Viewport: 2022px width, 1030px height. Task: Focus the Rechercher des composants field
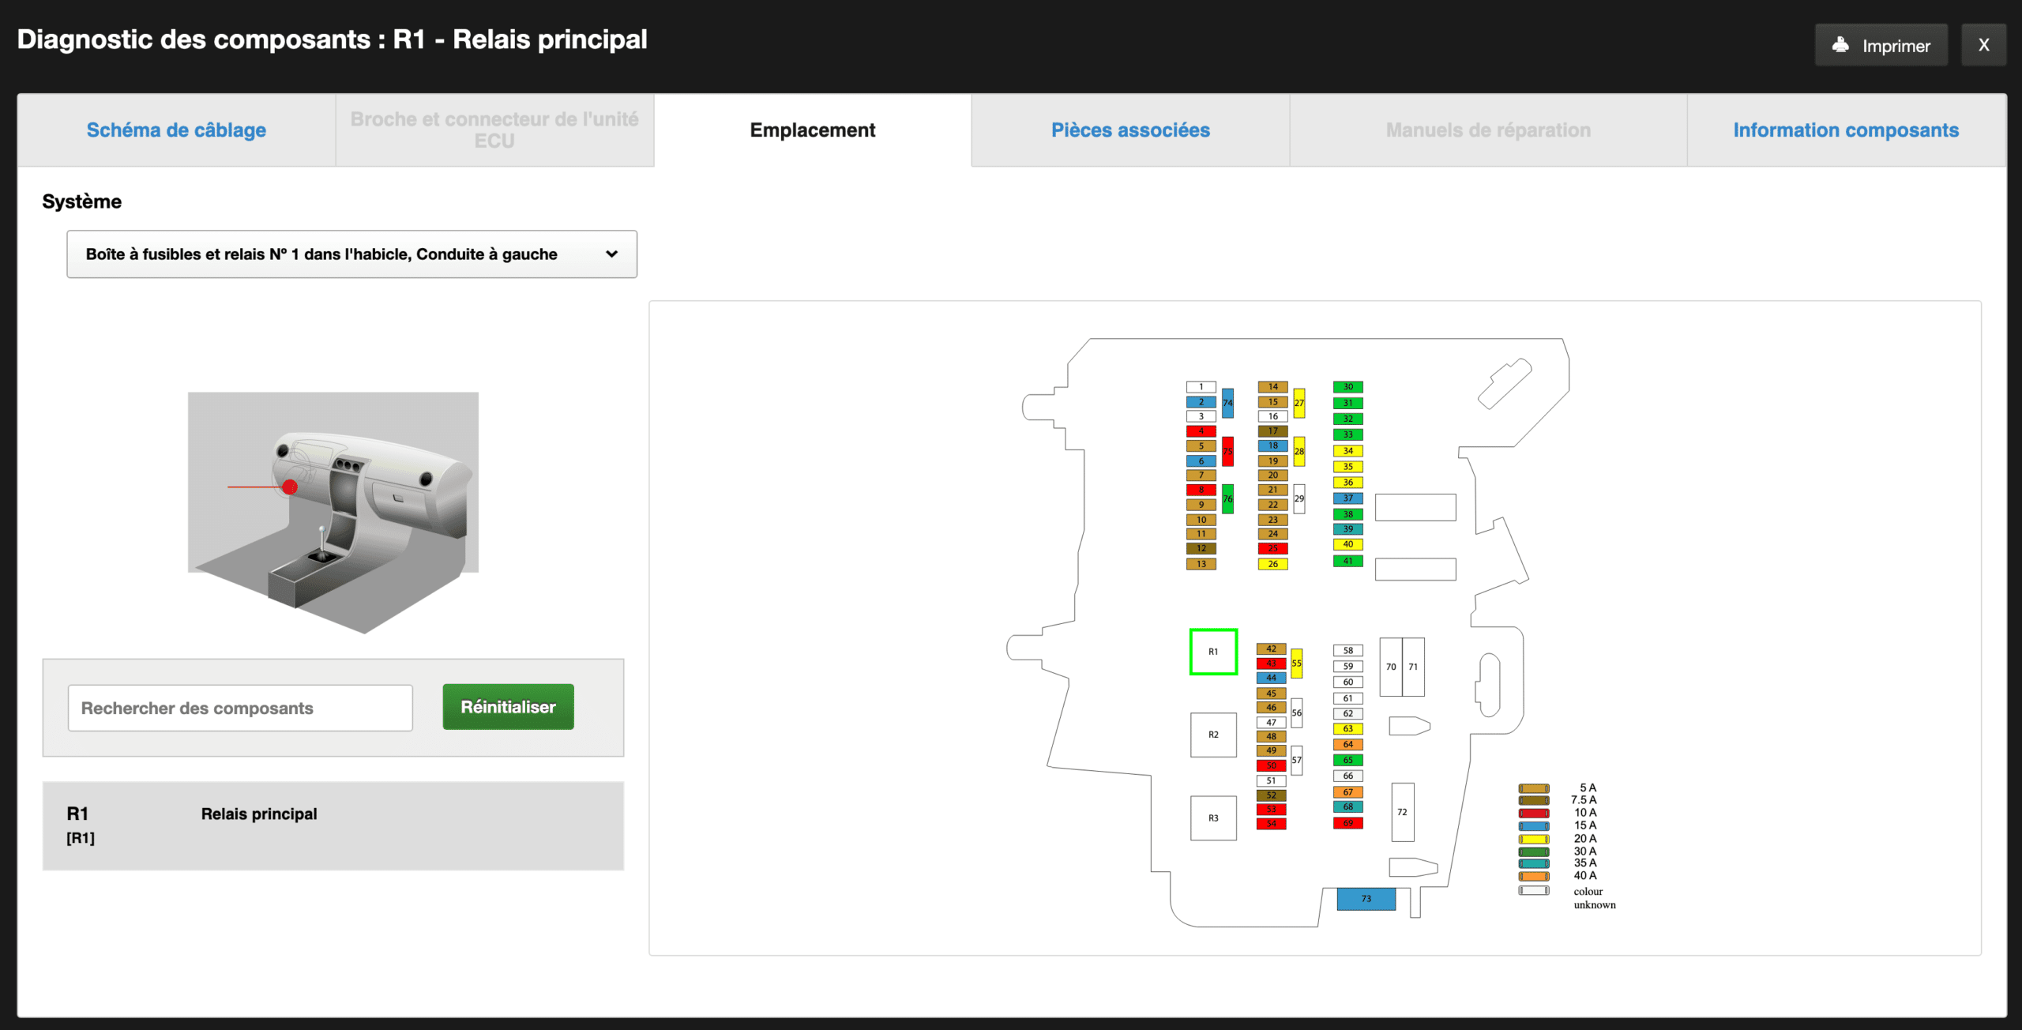pos(240,708)
